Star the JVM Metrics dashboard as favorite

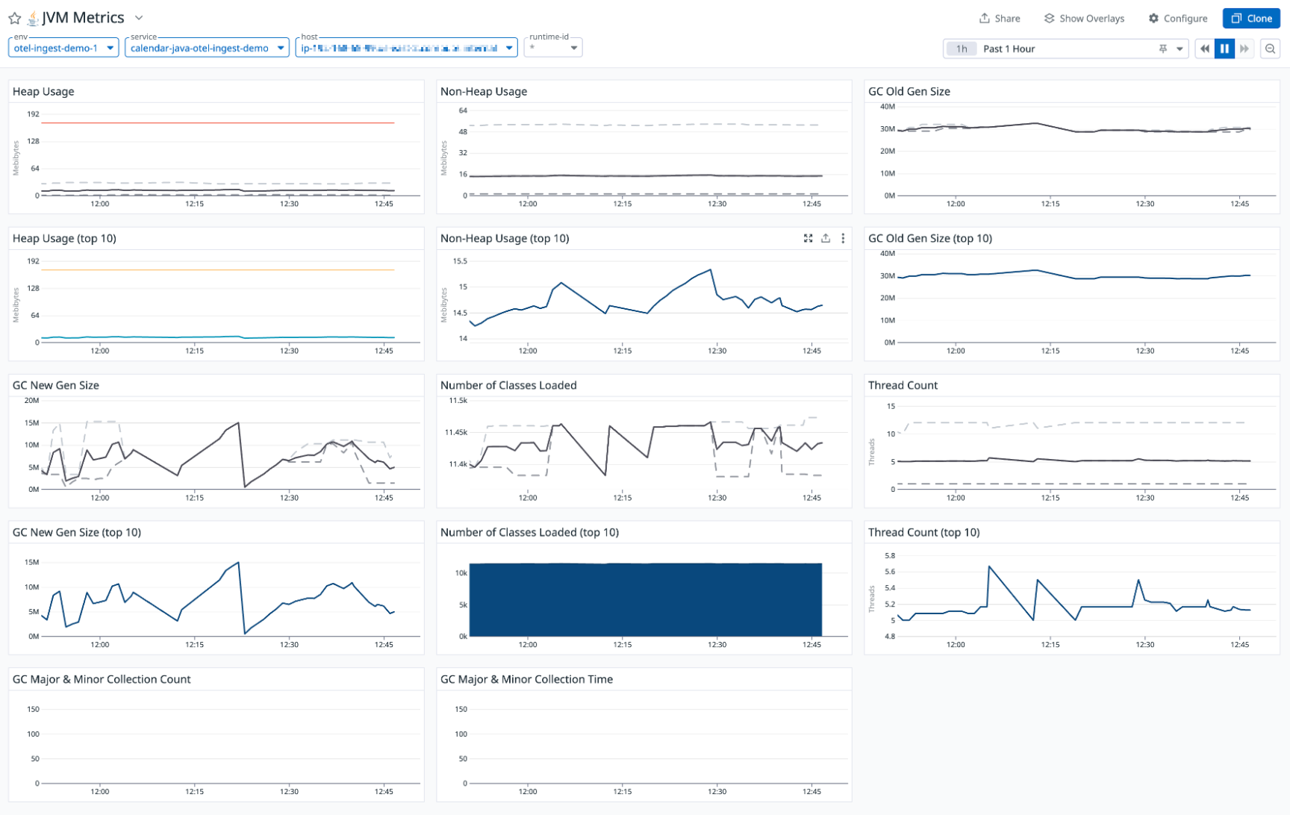tap(14, 18)
